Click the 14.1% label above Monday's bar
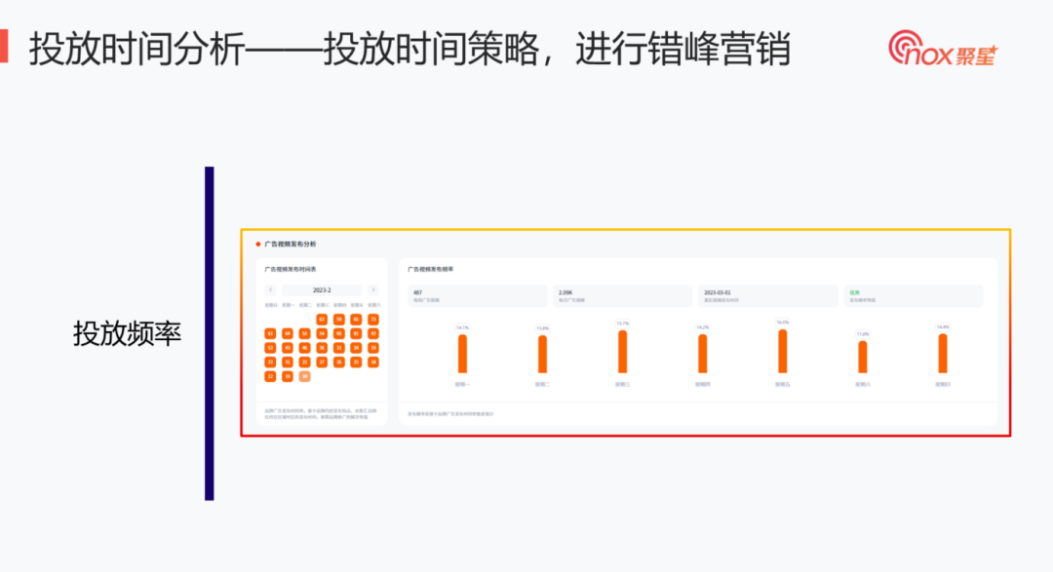The width and height of the screenshot is (1053, 572). (462, 326)
